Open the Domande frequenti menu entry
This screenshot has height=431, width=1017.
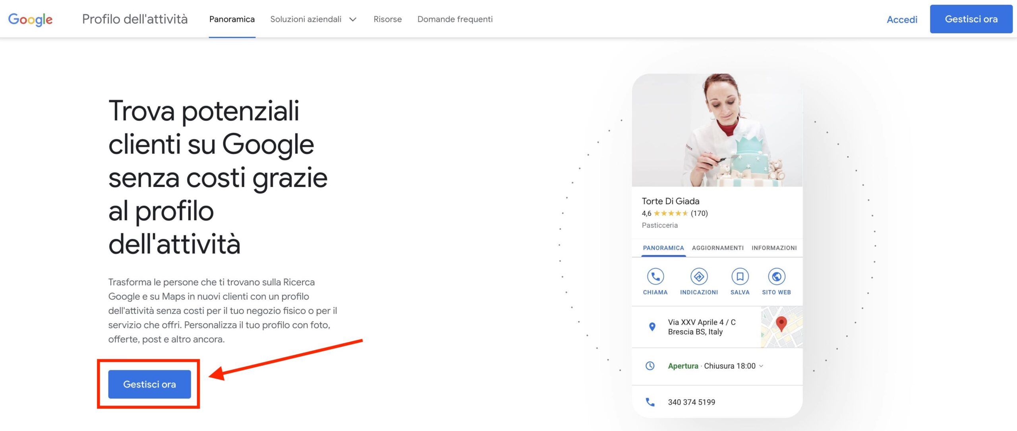tap(455, 19)
